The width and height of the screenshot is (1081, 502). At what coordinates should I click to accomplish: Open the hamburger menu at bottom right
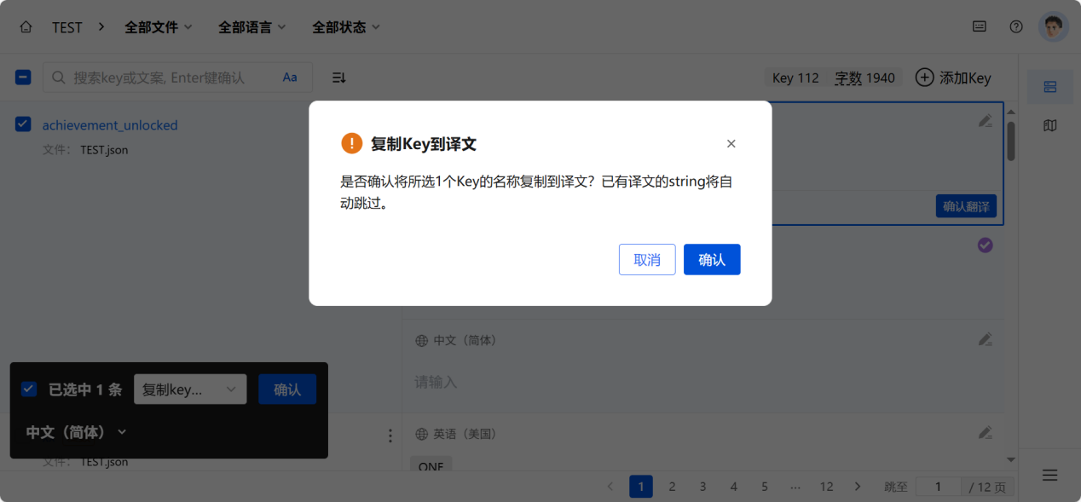point(1050,475)
